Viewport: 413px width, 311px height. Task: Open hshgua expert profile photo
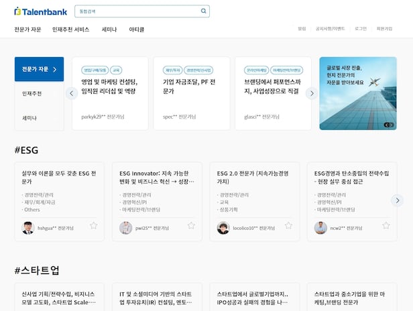(x=27, y=228)
